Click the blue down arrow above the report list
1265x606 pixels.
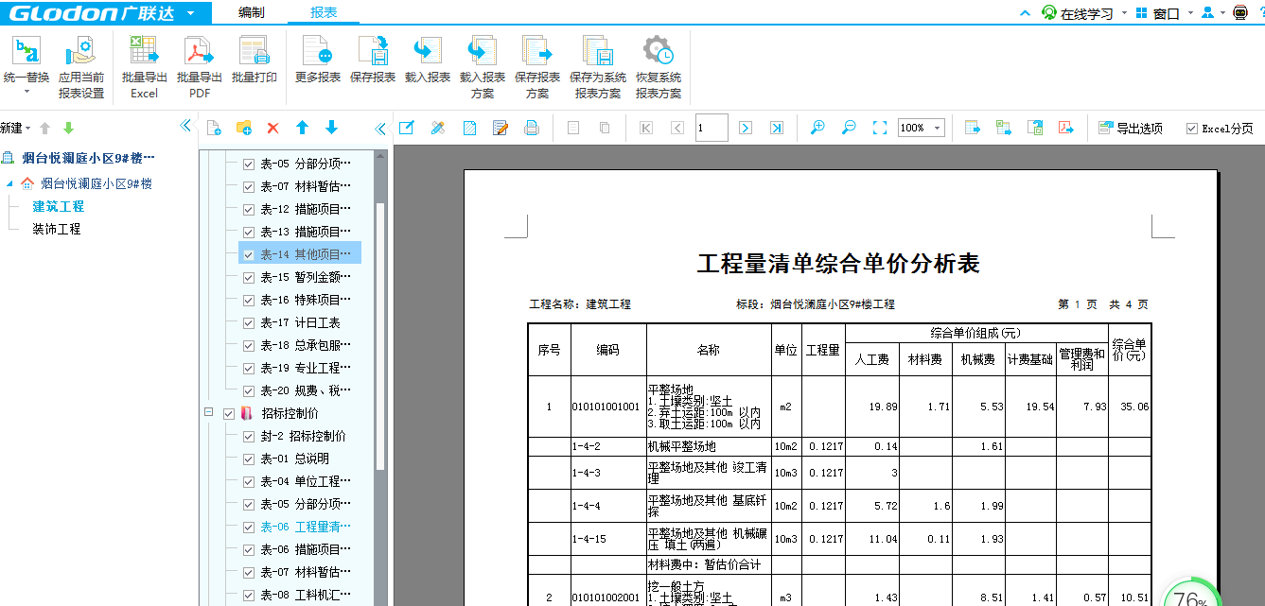coord(331,128)
